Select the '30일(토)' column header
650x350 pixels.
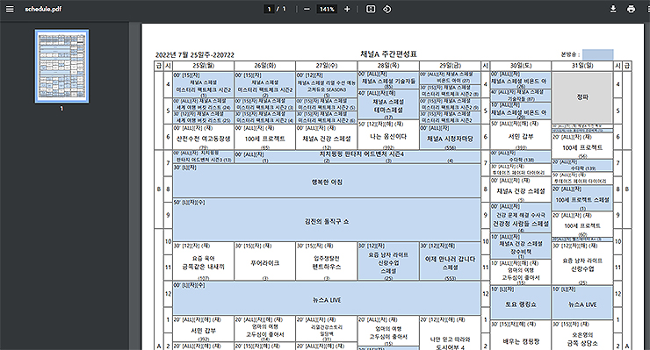(x=521, y=66)
